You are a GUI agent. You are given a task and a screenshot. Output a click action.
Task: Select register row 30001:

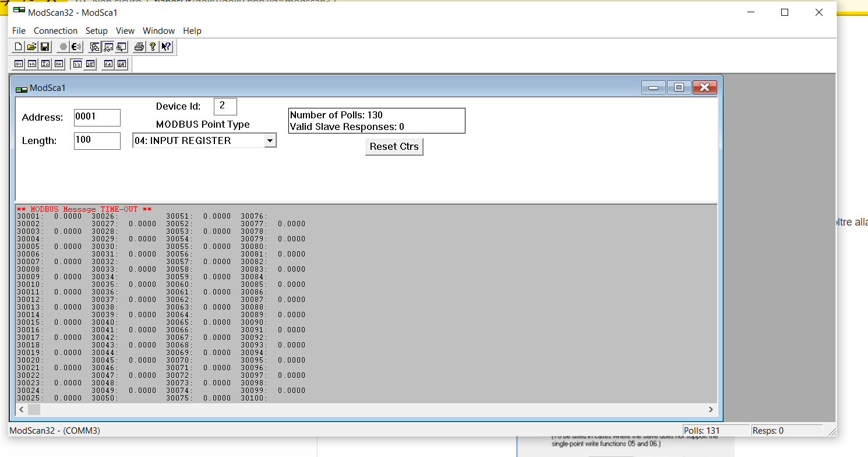coord(50,216)
